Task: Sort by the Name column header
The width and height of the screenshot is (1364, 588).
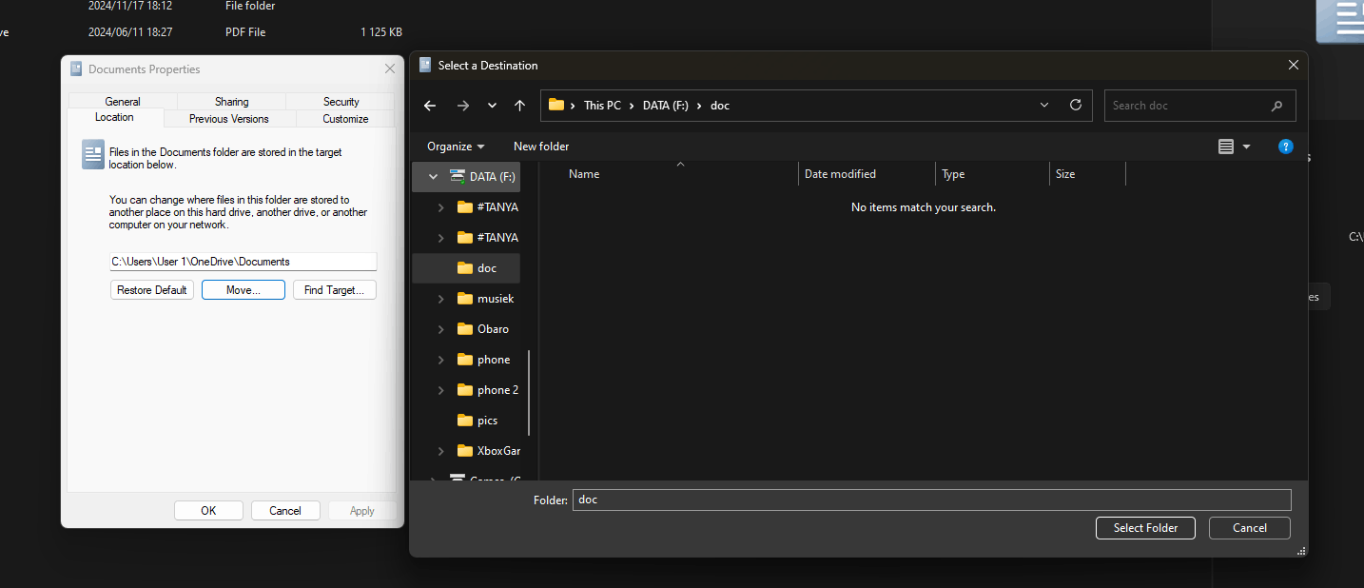Action: (x=584, y=174)
